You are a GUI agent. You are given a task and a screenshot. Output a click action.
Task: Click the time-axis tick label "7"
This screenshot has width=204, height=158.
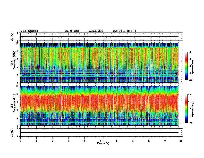pos(133,141)
